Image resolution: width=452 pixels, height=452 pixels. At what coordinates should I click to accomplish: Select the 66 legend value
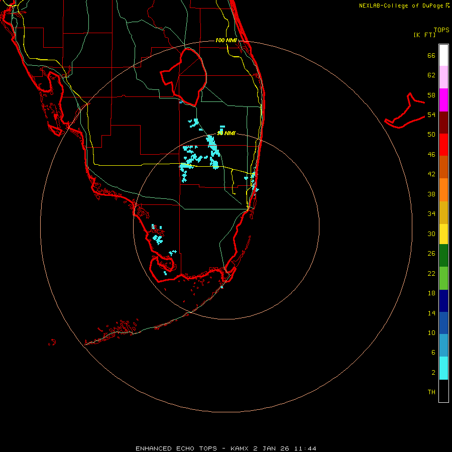click(431, 55)
